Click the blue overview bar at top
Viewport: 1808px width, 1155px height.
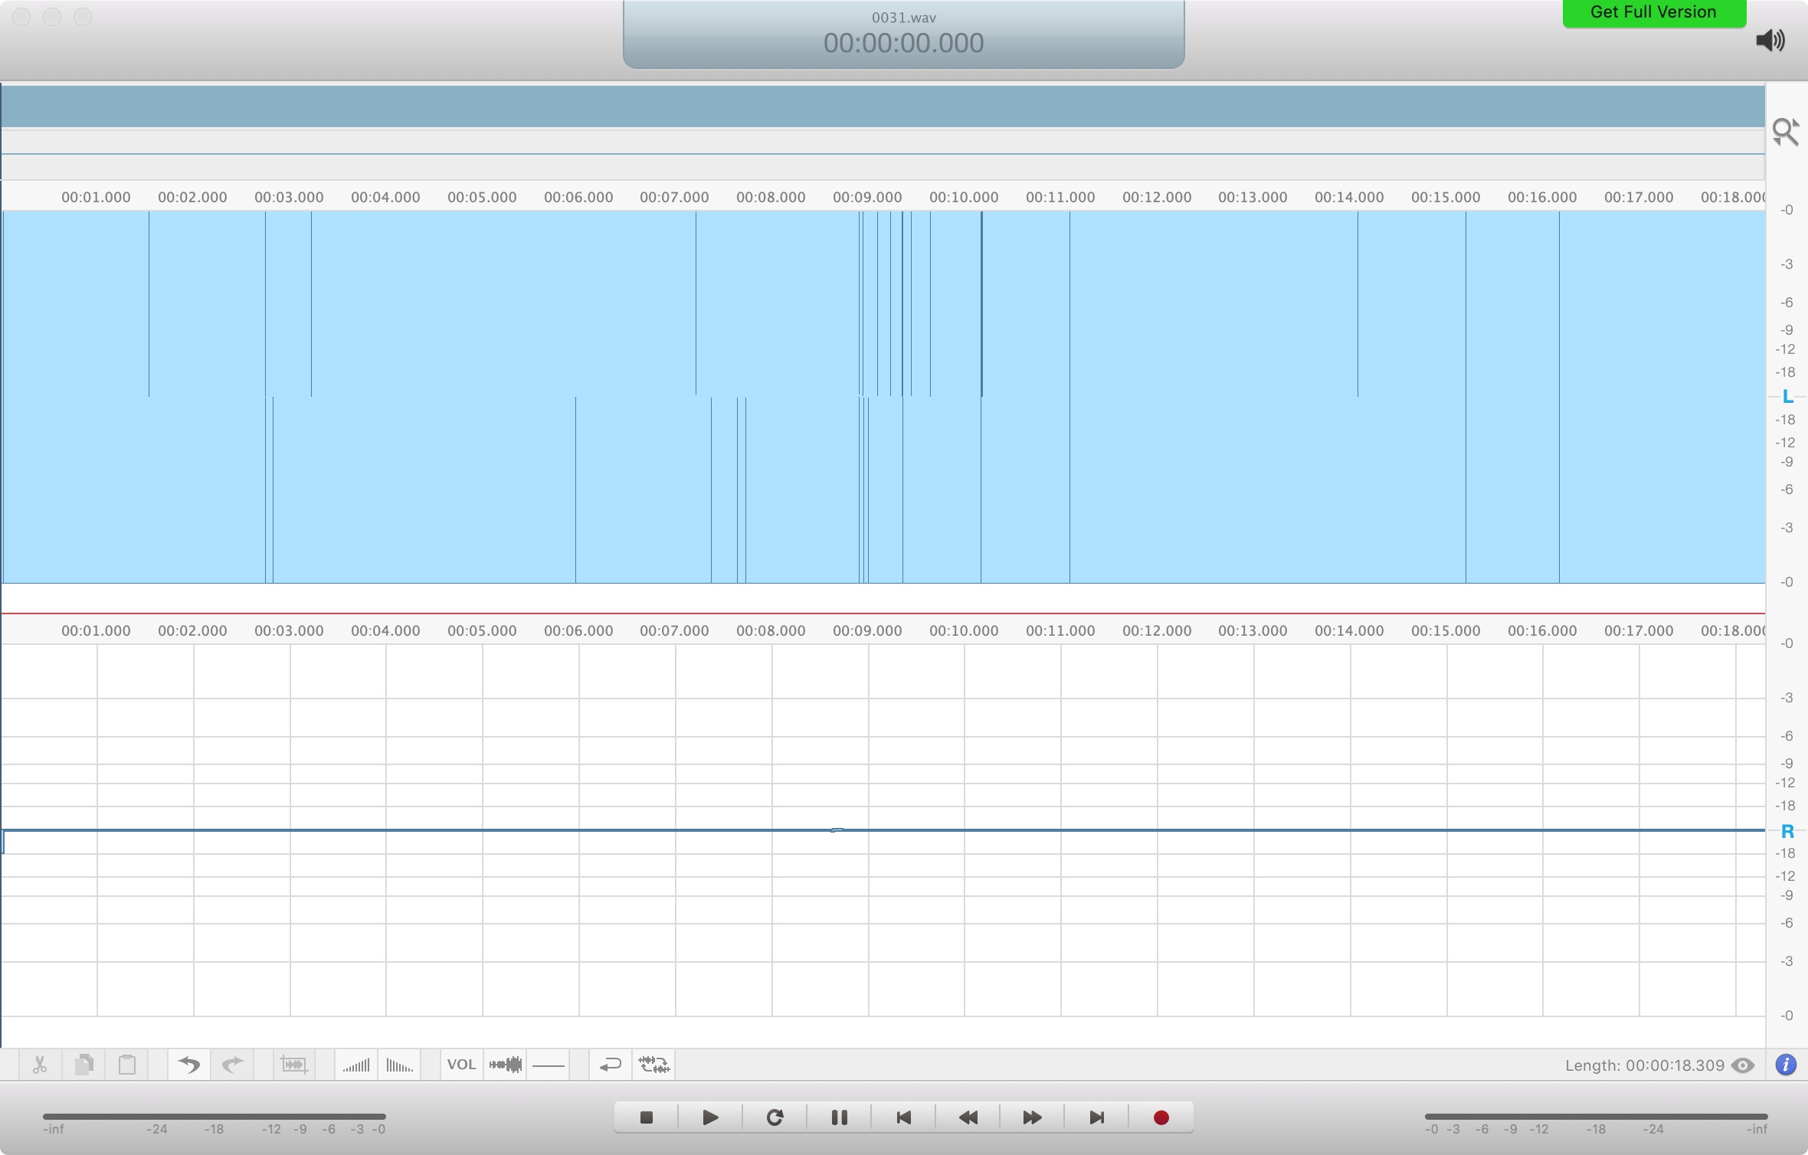[883, 106]
